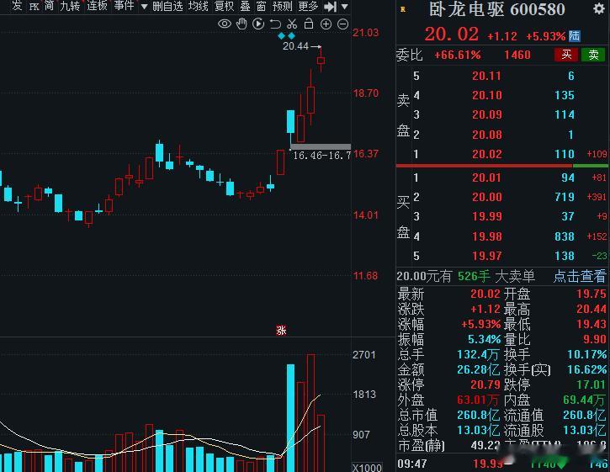Click 删自选 to remove from watchlist
Viewport: 610px width, 472px height.
click(167, 6)
